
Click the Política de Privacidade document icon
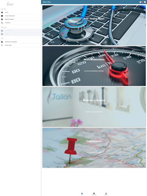tap(2, 42)
